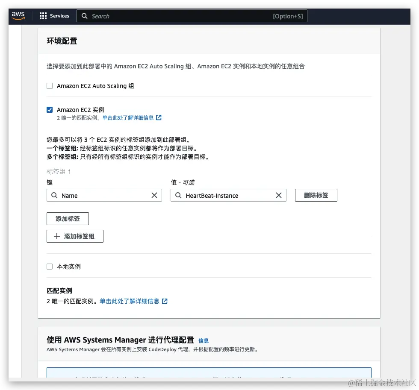Click the 添加标签 button
Image resolution: width=419 pixels, height=390 pixels.
(68, 219)
